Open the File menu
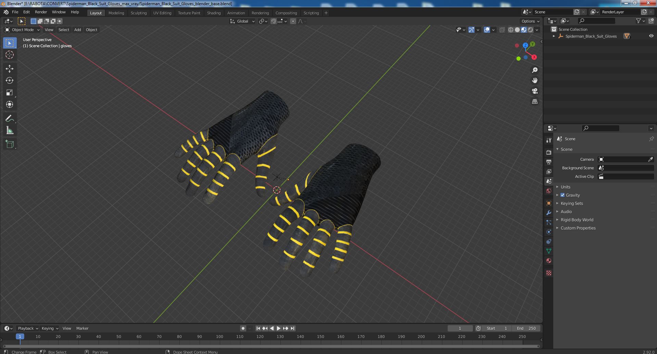The width and height of the screenshot is (657, 354). 15,12
